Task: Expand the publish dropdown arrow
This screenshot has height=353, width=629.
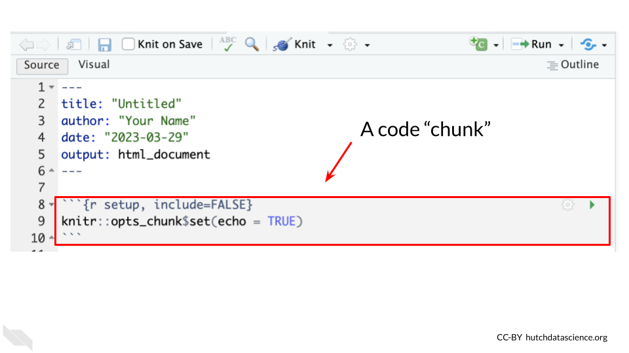Action: pyautogui.click(x=605, y=45)
